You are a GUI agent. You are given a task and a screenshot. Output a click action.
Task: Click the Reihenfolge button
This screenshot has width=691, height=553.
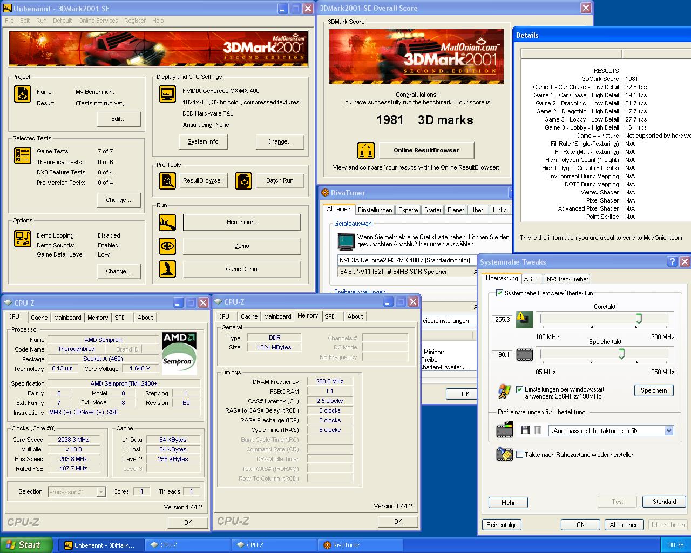click(x=502, y=525)
